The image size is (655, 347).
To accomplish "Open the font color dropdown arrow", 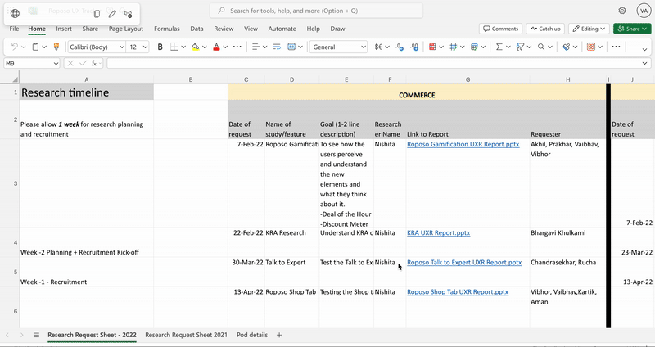I will (225, 47).
